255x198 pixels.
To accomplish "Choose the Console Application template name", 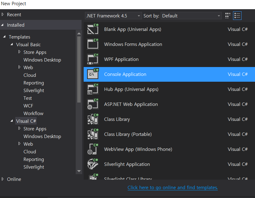I will [x=125, y=74].
